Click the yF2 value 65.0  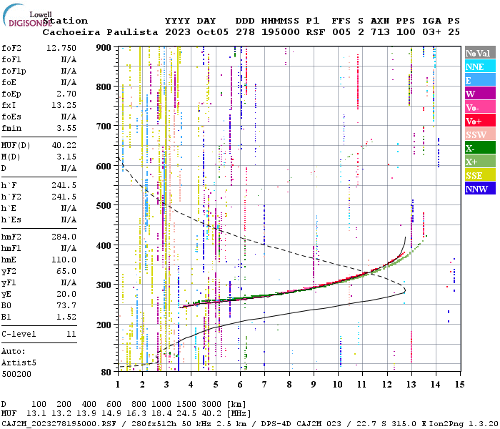pos(66,271)
